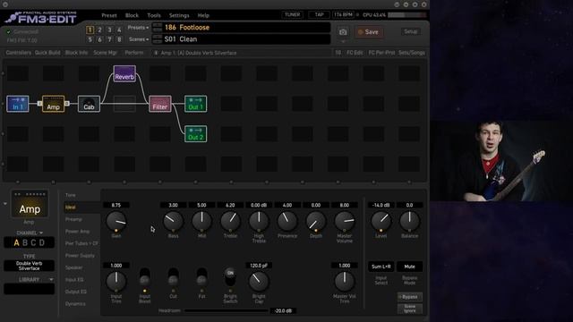
Task: Click the Presence knob
Action: coord(287,221)
